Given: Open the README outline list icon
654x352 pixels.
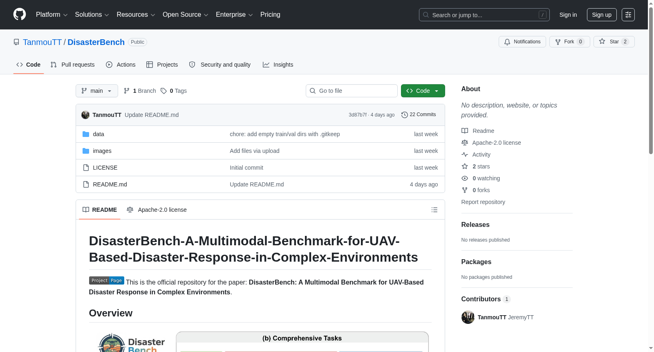Looking at the screenshot, I should pos(435,210).
